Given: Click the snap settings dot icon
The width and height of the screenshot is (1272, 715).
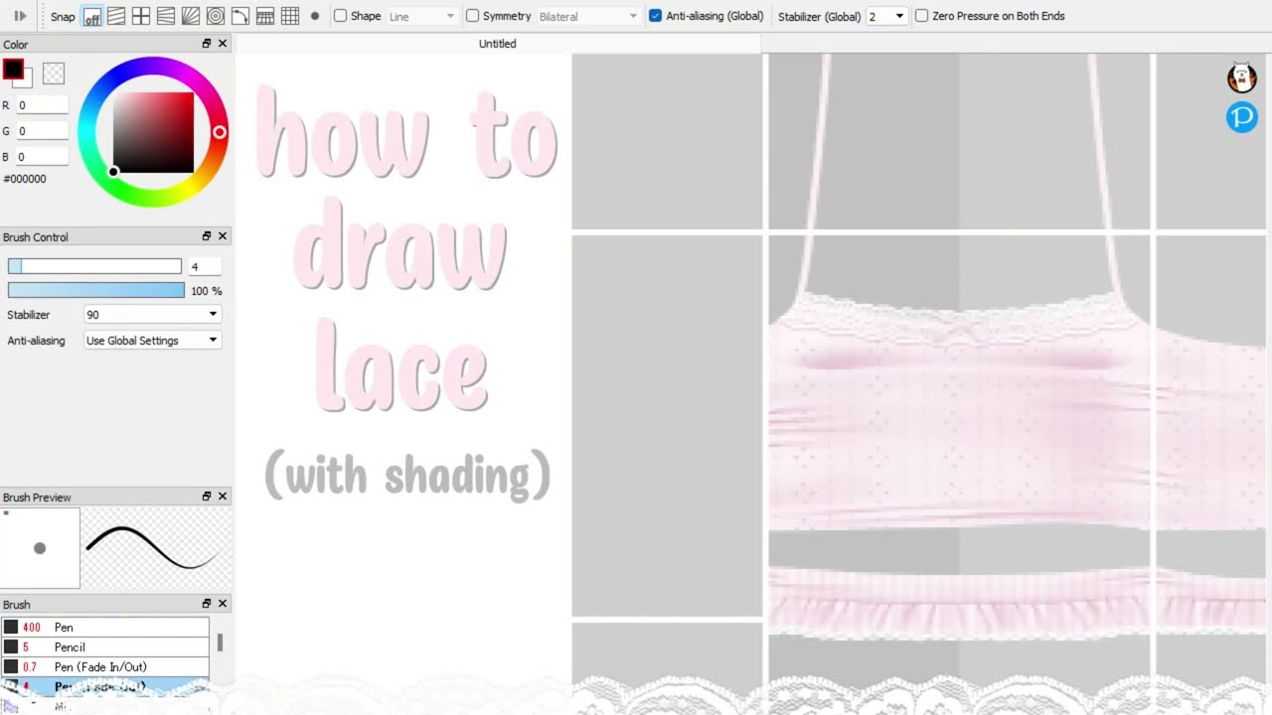Looking at the screenshot, I should click(x=315, y=16).
